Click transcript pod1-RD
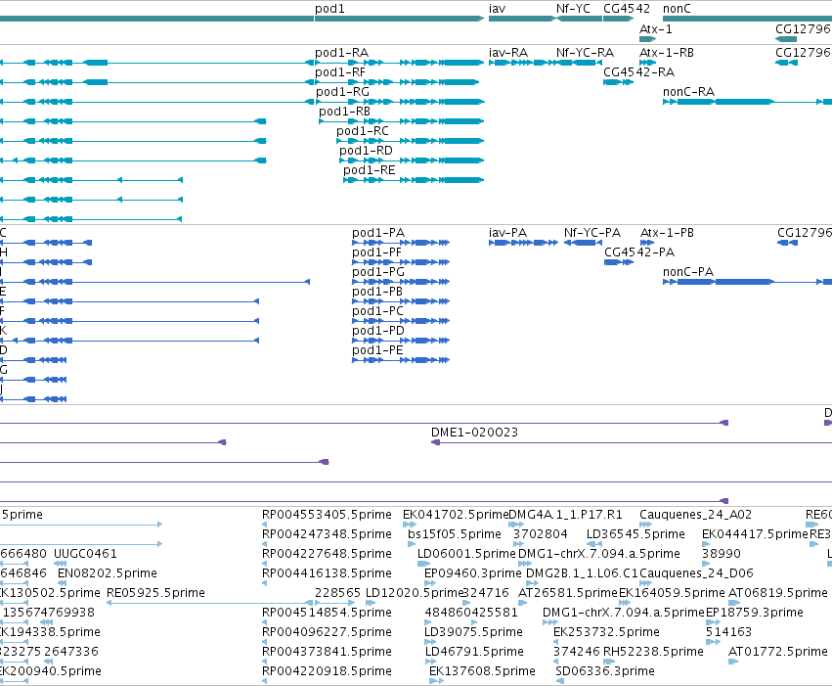832x686 pixels. (x=366, y=151)
